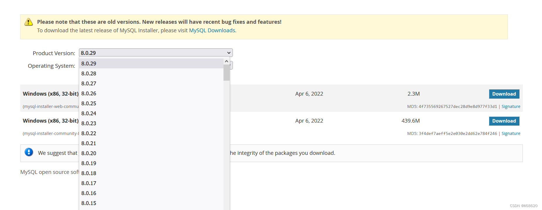Click the Operating System label
Screen dimensions: 542x210
52,66
